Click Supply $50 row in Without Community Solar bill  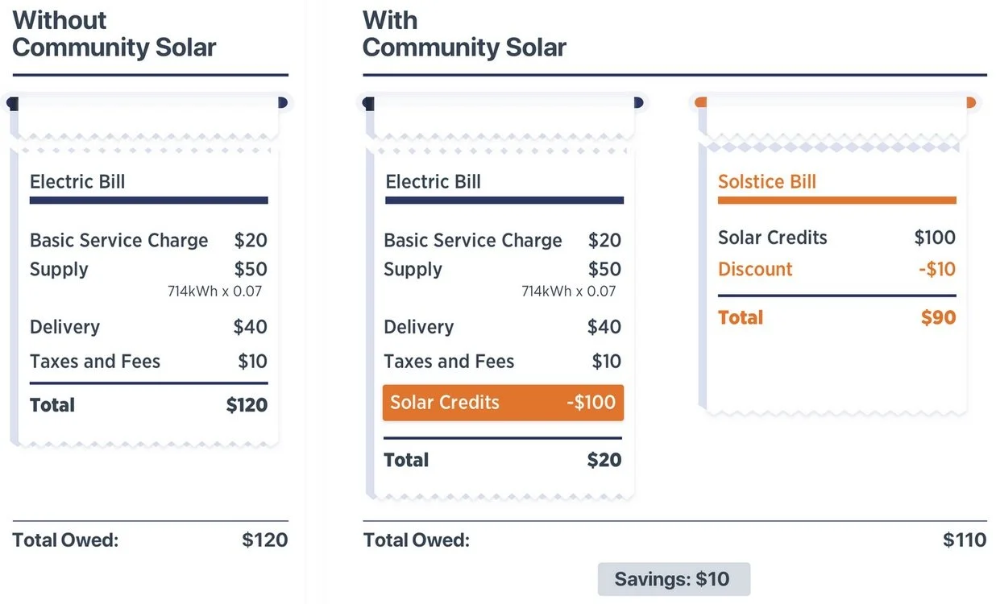tap(148, 270)
